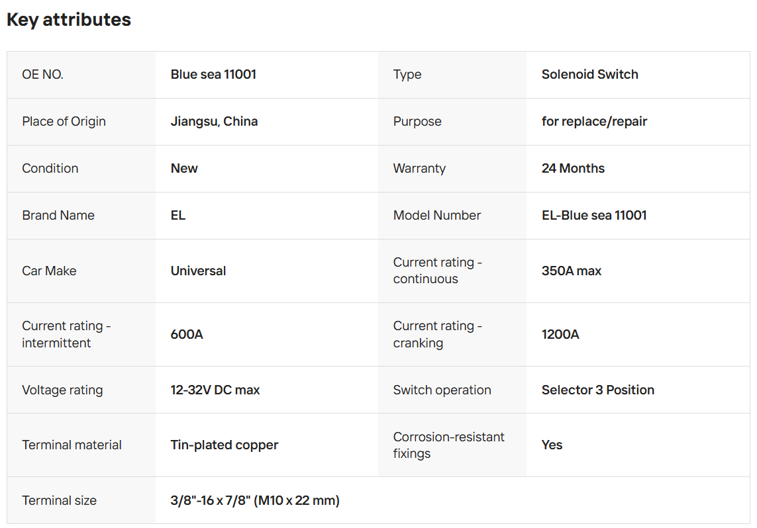The image size is (757, 528).
Task: Click the terminal size M10 x 22 mm value
Action: point(255,500)
